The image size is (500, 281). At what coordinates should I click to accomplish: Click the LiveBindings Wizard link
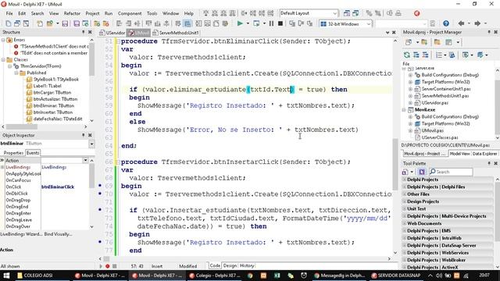coord(21,234)
